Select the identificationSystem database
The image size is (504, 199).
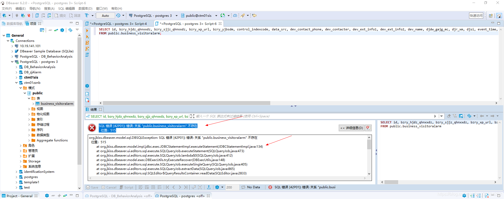(39, 172)
